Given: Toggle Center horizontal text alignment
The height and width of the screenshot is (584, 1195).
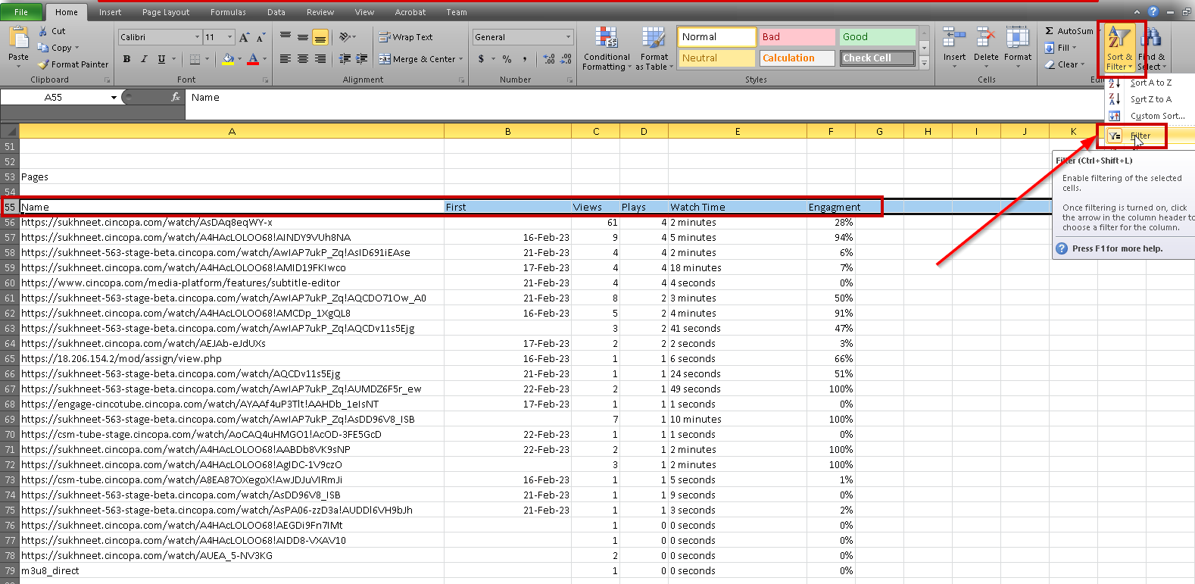Looking at the screenshot, I should (303, 58).
